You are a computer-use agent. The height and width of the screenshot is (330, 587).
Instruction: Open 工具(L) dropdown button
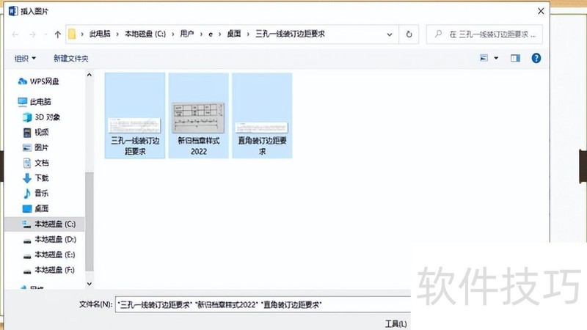tap(395, 323)
